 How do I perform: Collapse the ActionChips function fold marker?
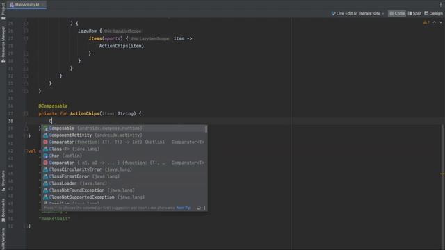[26, 113]
